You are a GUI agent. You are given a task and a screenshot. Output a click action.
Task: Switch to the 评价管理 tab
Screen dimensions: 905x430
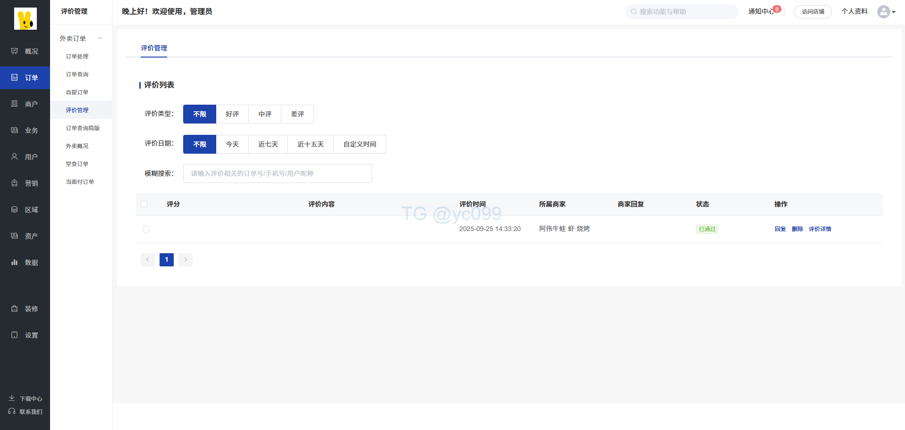pyautogui.click(x=154, y=48)
